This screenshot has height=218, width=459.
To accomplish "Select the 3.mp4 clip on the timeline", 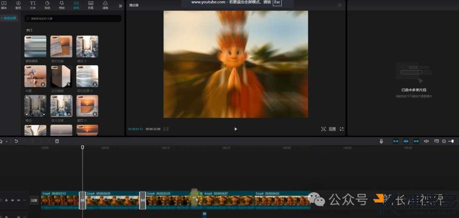I will 168,200.
